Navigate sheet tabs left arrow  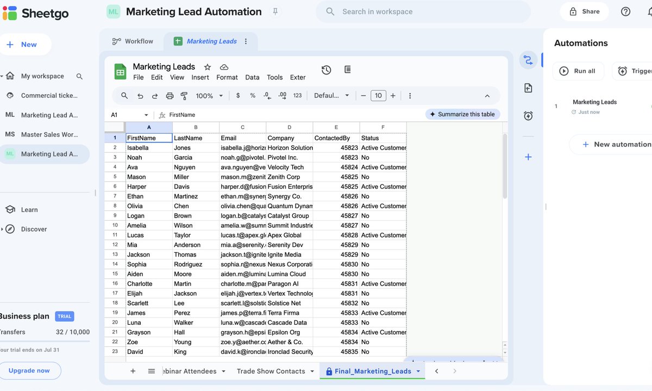[436, 371]
